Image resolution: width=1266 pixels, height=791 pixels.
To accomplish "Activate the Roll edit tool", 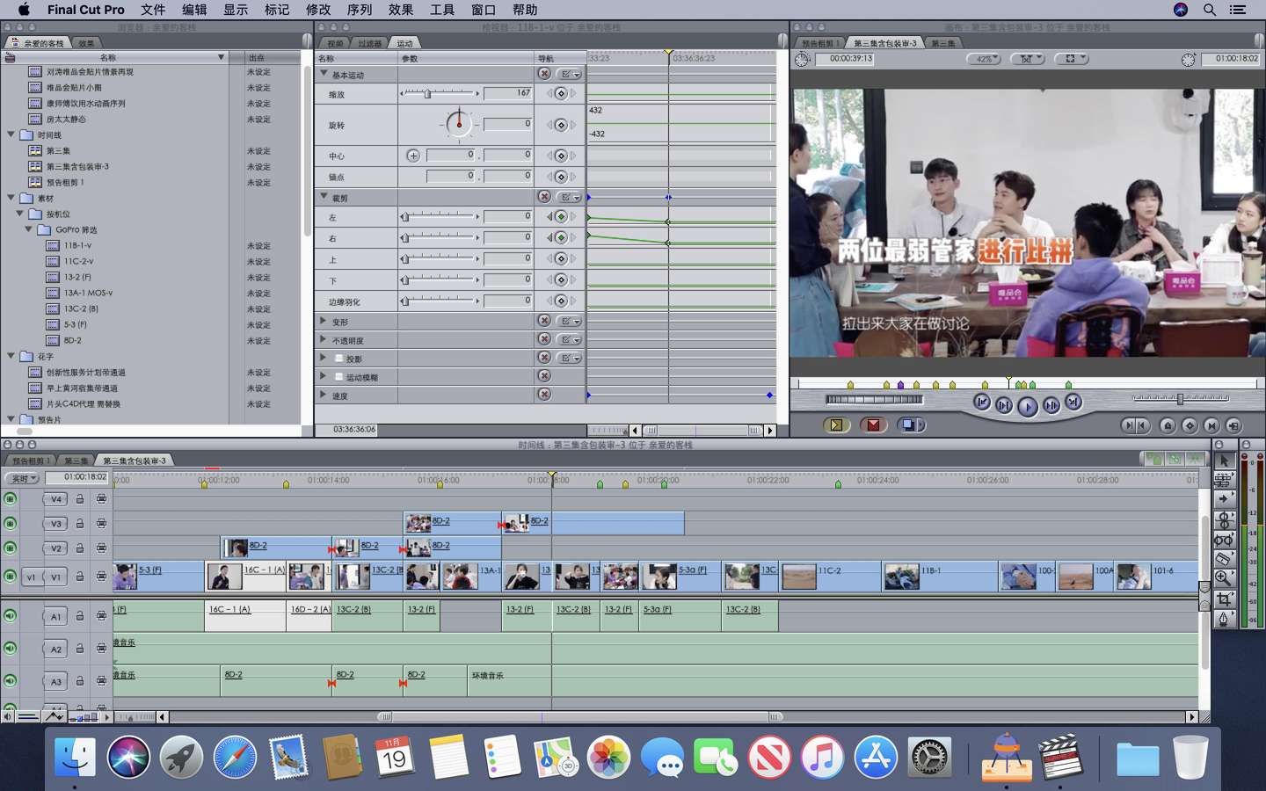I will coord(1224,519).
